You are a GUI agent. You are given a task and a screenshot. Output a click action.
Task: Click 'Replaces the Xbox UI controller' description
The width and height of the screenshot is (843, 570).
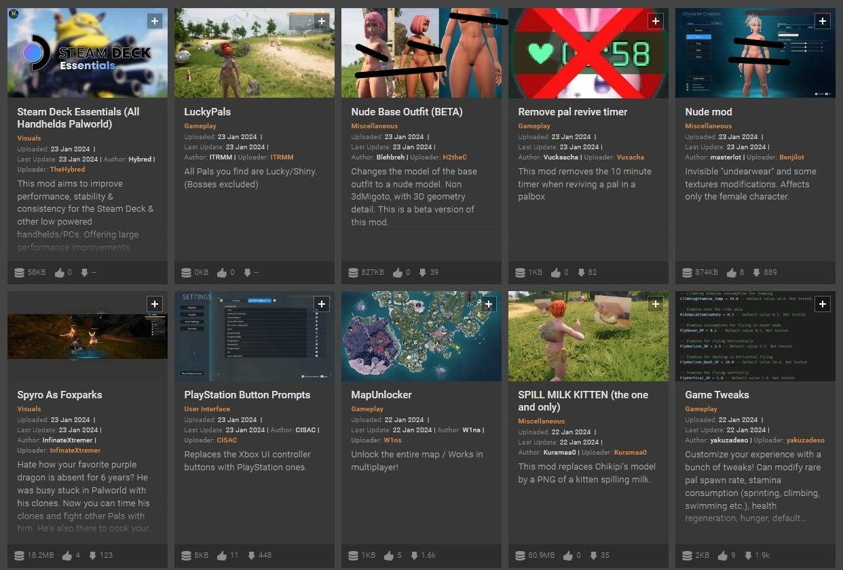point(247,461)
